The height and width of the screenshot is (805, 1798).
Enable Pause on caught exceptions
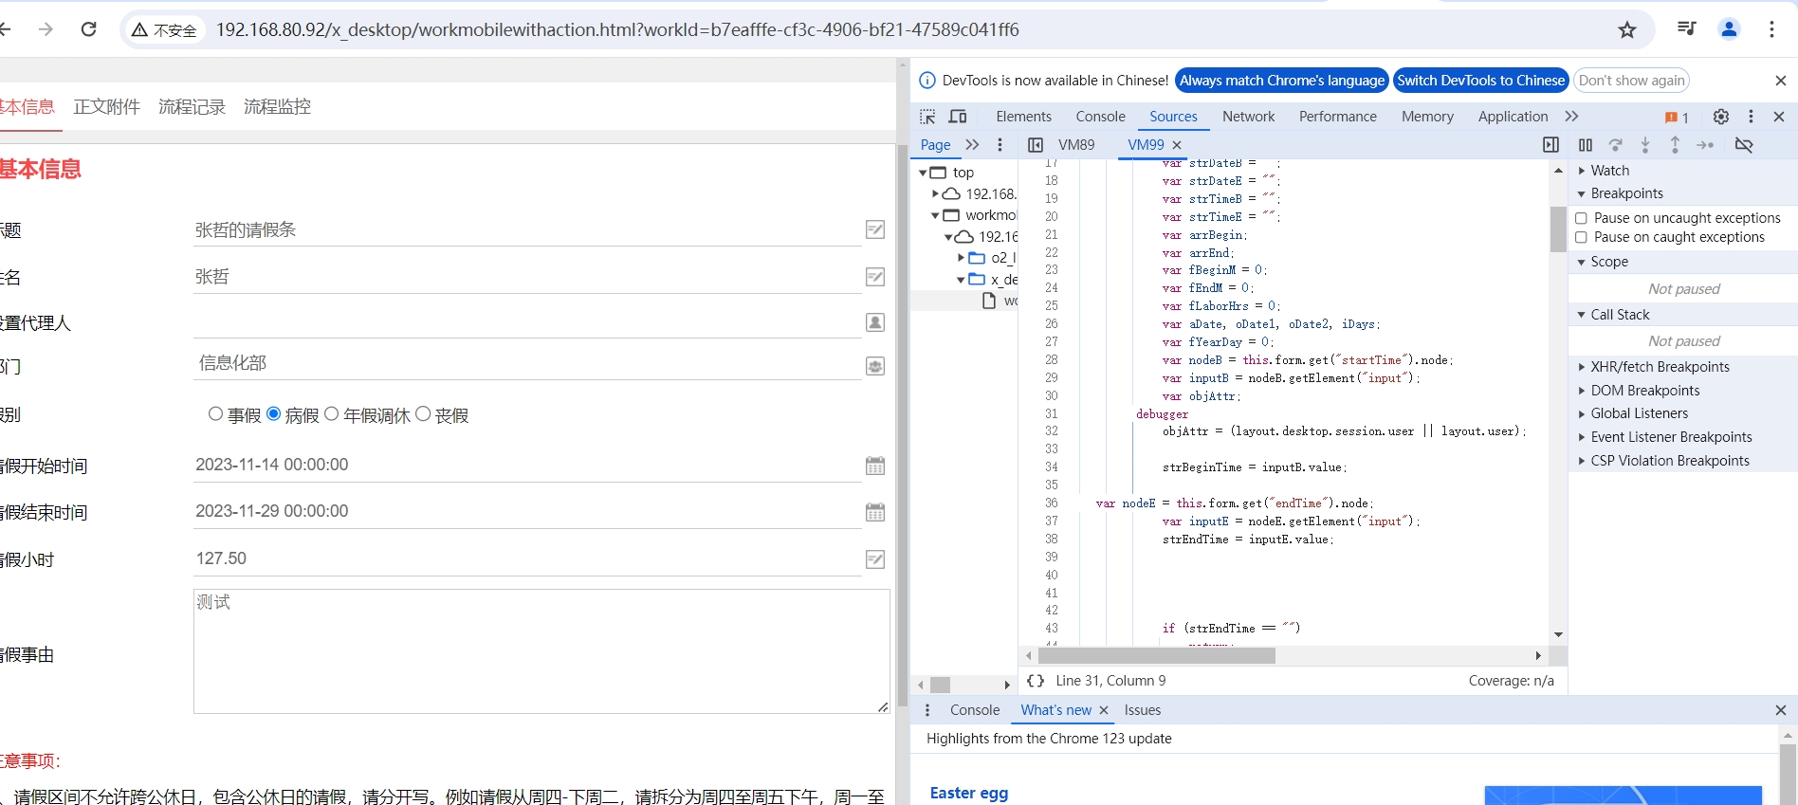1581,237
